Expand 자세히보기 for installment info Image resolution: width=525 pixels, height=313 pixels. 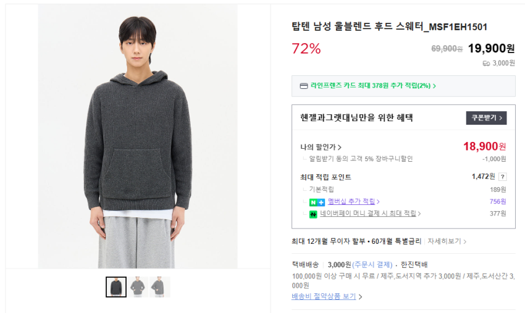447,241
